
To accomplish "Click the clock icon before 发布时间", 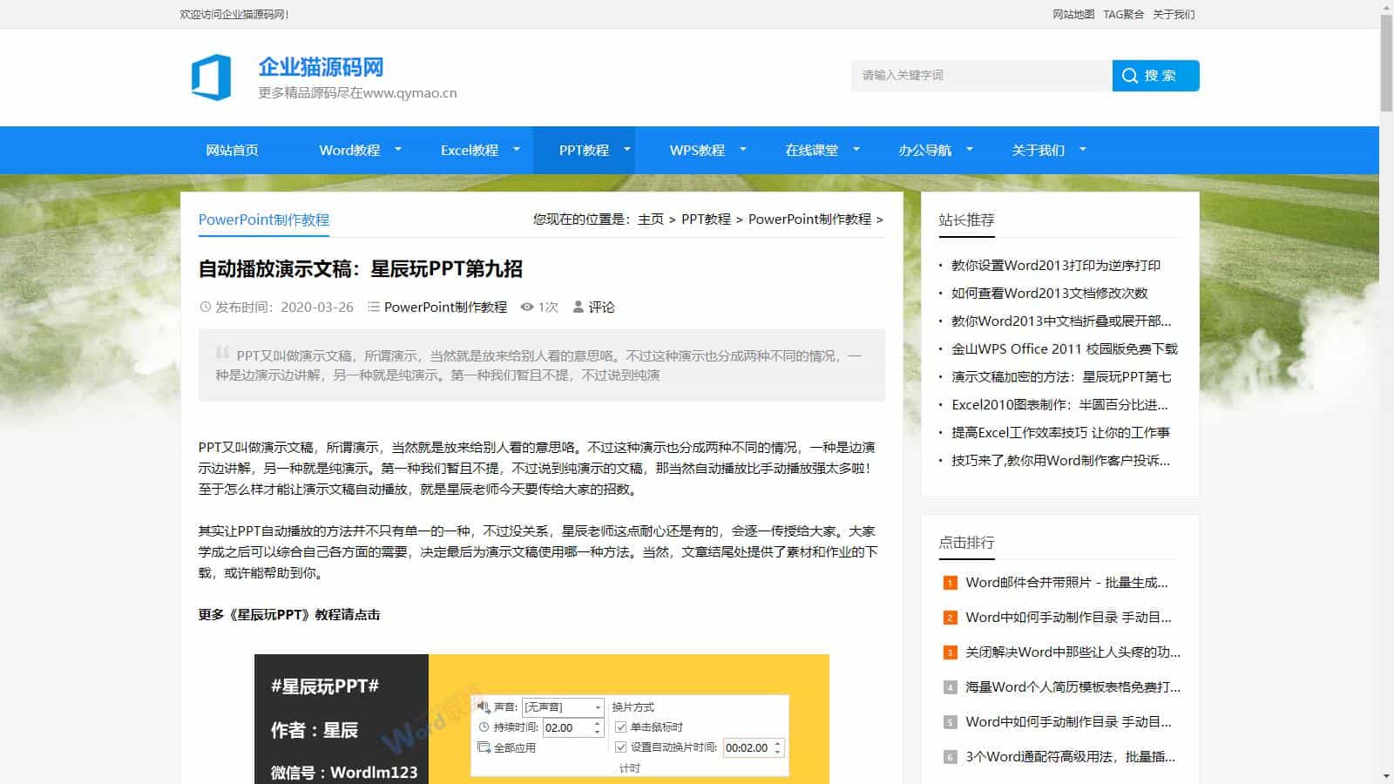I will point(206,307).
